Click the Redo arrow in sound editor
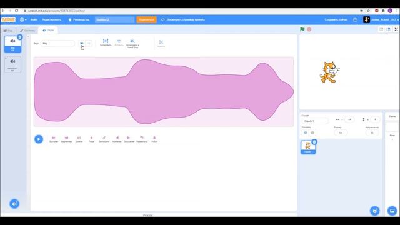 pyautogui.click(x=89, y=43)
